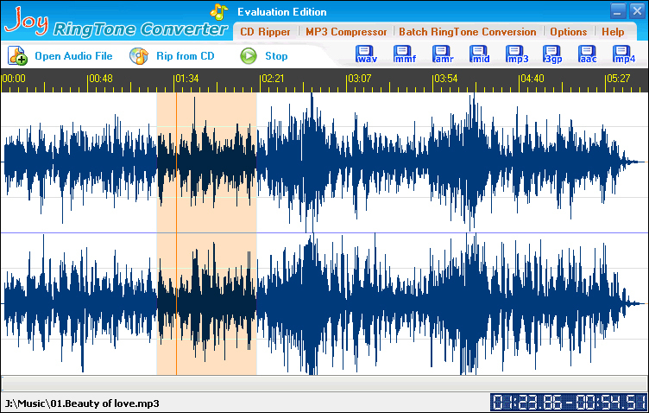The image size is (649, 413).
Task: Export to aac format icon
Action: pyautogui.click(x=588, y=54)
